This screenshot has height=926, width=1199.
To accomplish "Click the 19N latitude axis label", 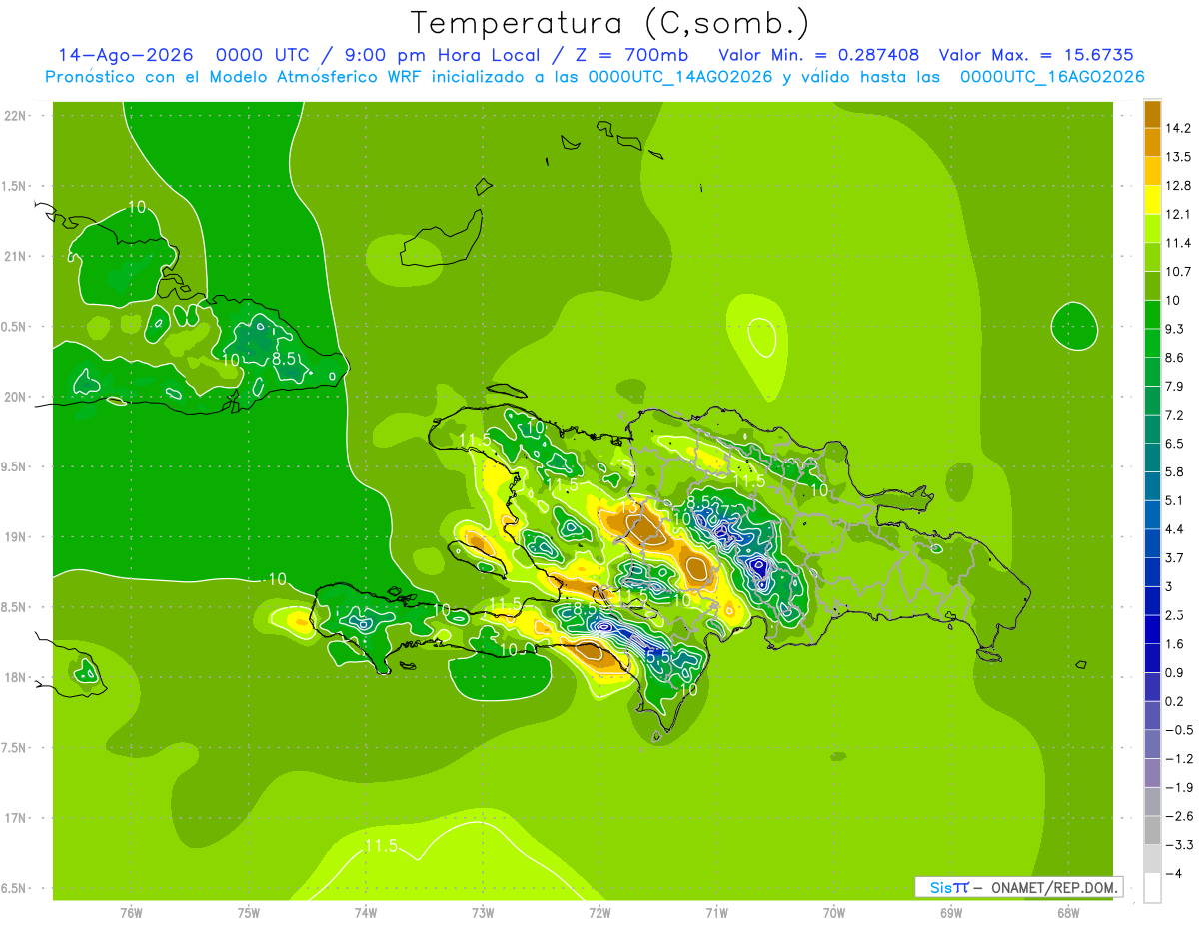I will pos(15,537).
